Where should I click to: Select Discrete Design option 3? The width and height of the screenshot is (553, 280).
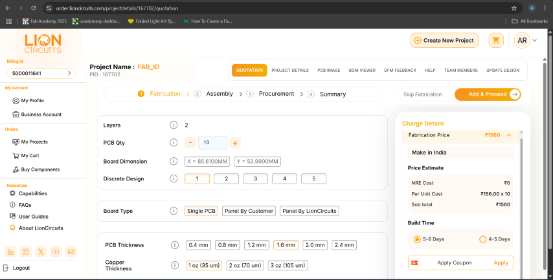tap(255, 178)
